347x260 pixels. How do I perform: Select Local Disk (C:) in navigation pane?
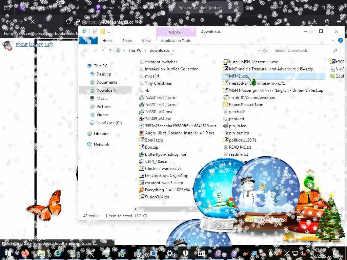[109, 123]
